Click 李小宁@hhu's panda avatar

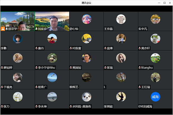52,58
